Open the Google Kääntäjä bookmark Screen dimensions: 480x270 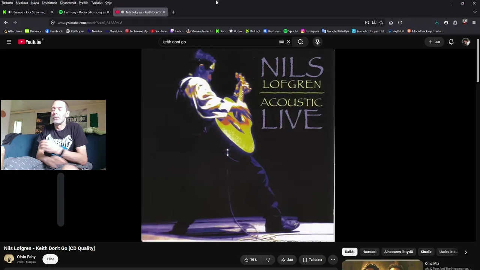point(335,31)
